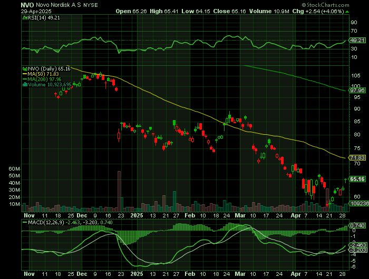The image size is (369, 279).
Task: Click the 105 price axis label
Action: click(x=355, y=76)
